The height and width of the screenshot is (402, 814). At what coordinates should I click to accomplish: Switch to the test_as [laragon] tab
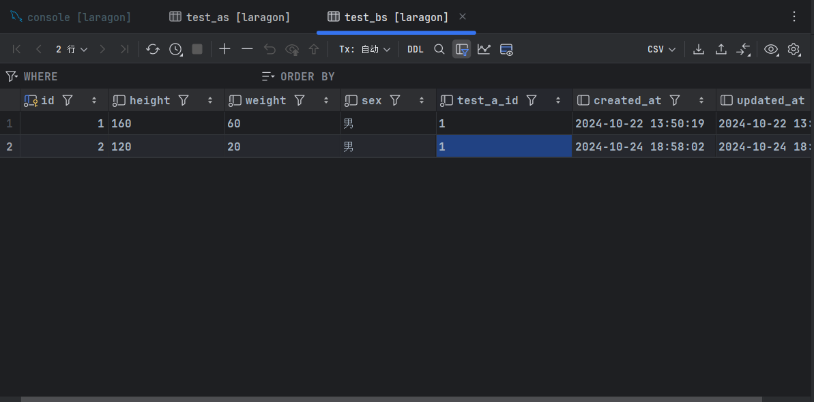(x=230, y=17)
